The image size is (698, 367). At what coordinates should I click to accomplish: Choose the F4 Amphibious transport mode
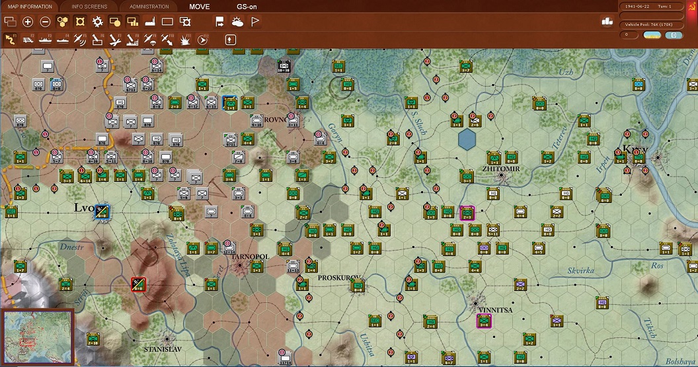click(62, 40)
